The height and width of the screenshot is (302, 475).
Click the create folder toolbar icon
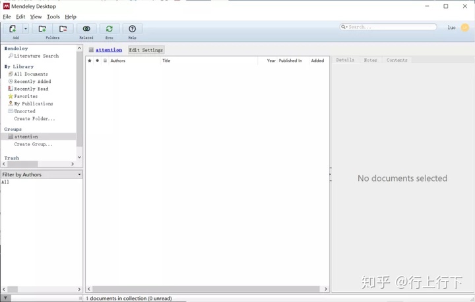42,29
